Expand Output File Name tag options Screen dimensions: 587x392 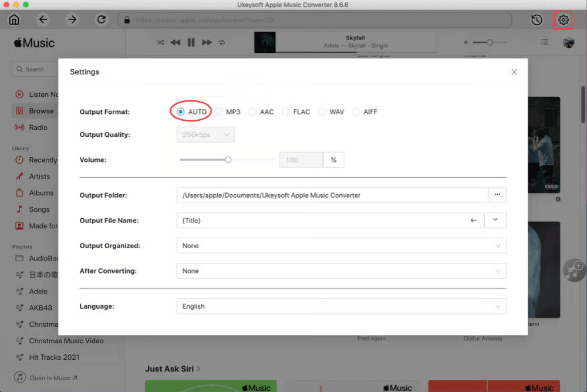(495, 220)
